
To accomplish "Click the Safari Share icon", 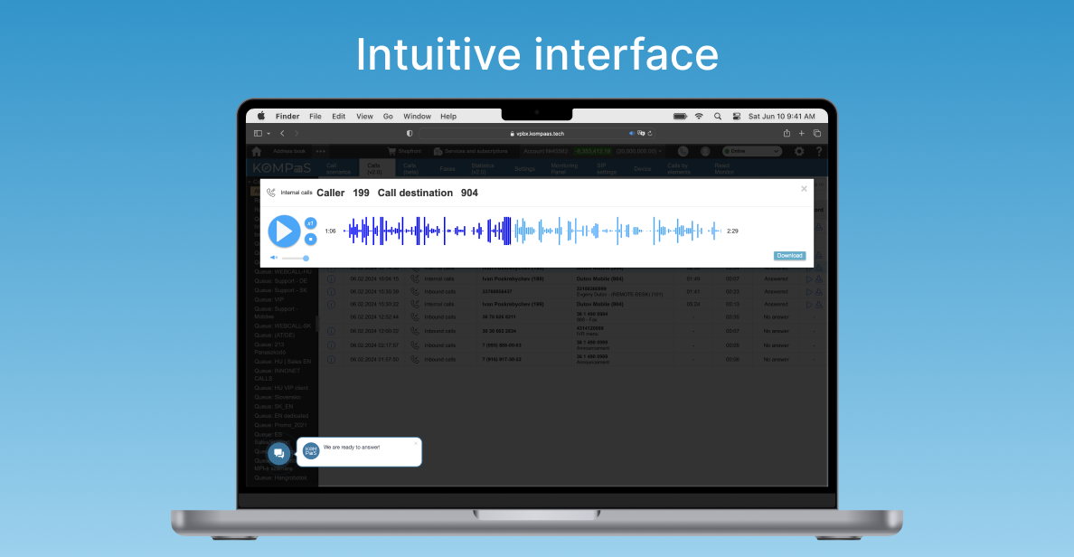I will point(787,133).
